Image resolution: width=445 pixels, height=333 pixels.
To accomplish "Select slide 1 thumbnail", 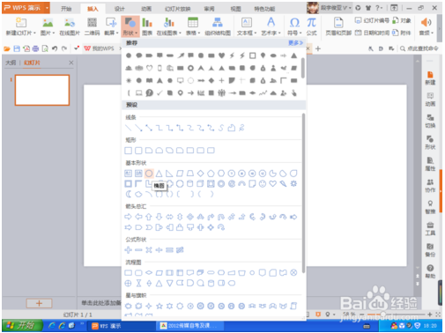I will point(42,90).
